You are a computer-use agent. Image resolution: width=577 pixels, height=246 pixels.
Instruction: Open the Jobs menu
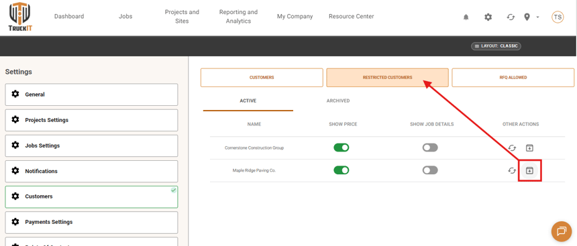125,16
